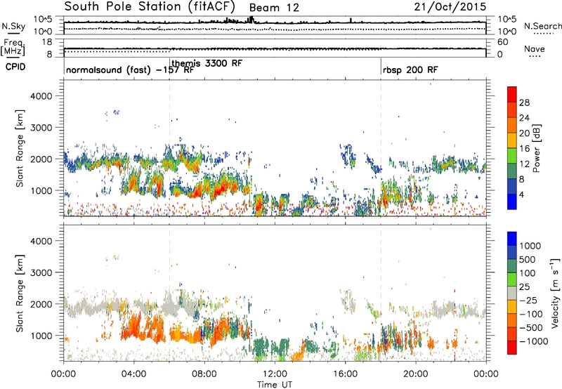This screenshot has width=562, height=389.
Task: Click the 'Velocity [m s-1]' colorbar title
Action: pos(555,294)
